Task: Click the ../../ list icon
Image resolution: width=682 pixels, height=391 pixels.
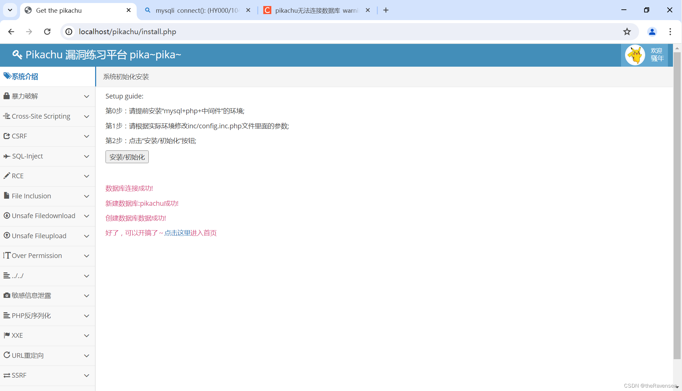Action: (x=7, y=275)
